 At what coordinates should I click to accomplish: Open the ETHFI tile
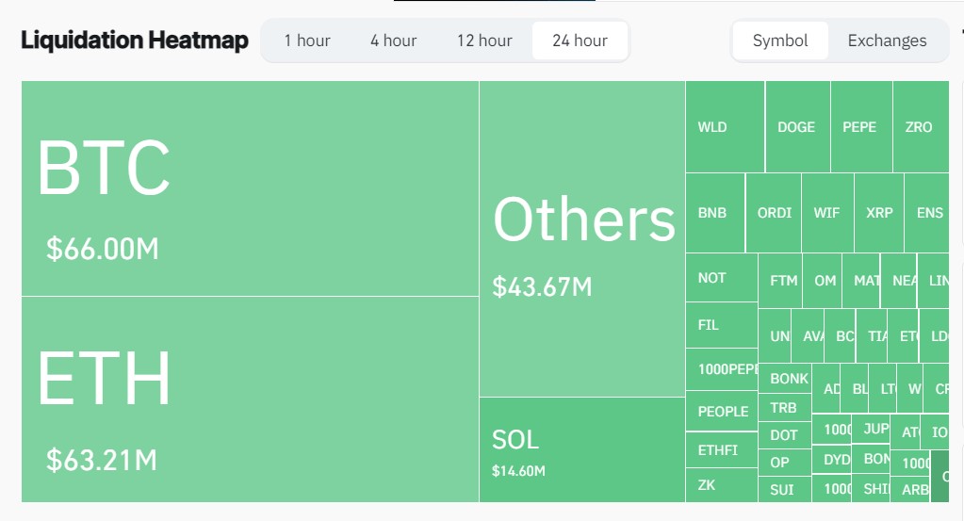(720, 451)
